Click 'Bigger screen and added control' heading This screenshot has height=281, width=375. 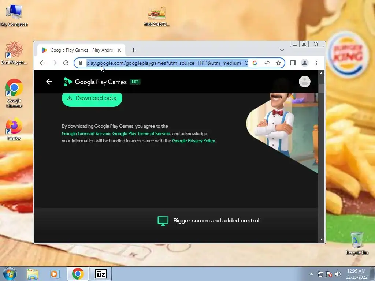pos(216,221)
